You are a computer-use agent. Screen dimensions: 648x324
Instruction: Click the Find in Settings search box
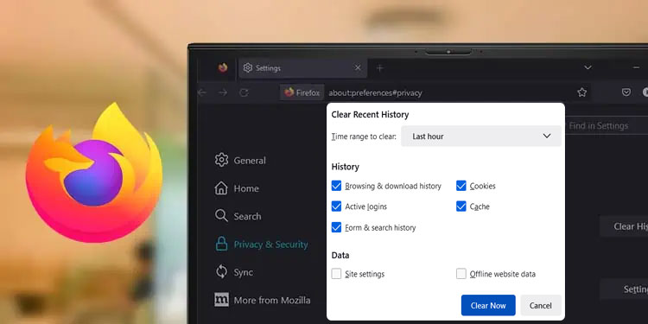(x=606, y=125)
